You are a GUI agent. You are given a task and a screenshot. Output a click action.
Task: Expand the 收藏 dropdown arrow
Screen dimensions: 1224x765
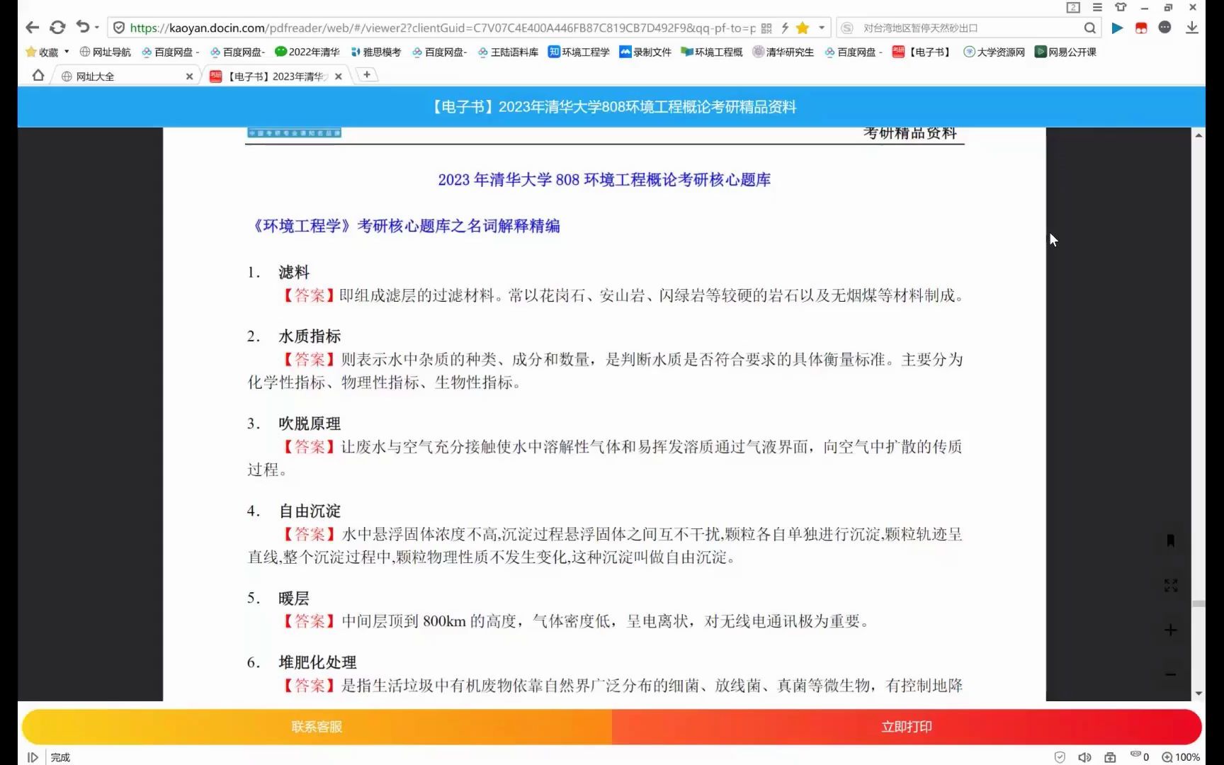tap(67, 51)
